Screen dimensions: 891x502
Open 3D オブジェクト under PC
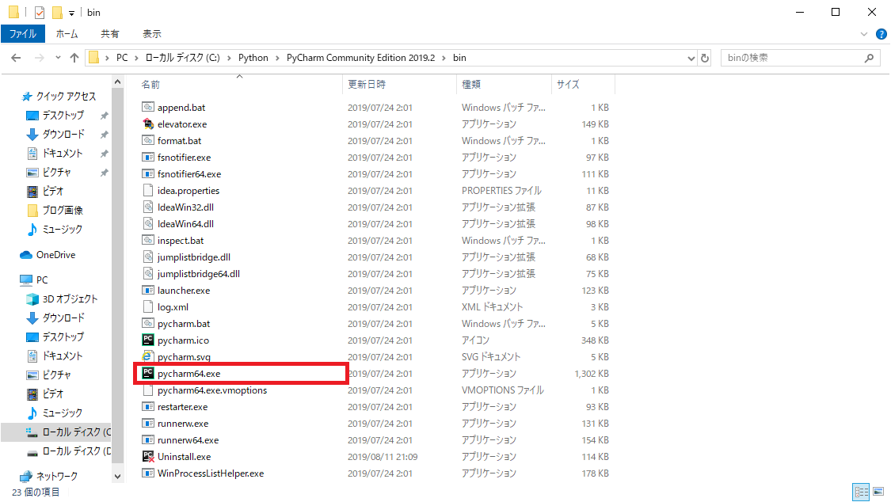tap(62, 299)
